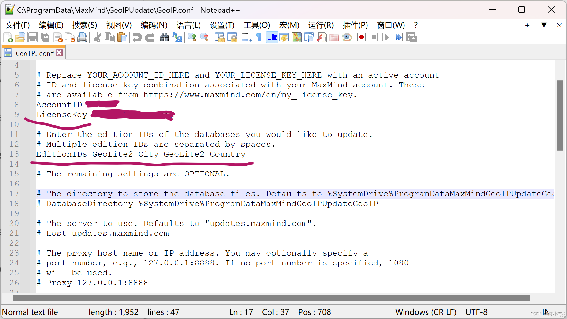Open the 编码(N) menu
Screen dimensions: 567x319
point(154,25)
